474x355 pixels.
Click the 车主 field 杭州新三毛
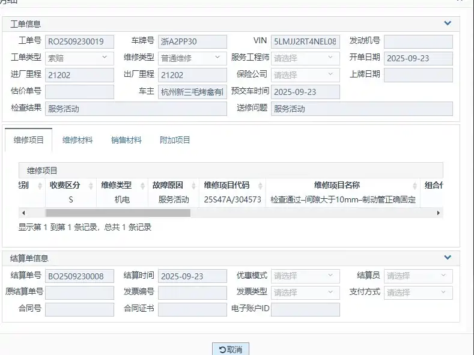point(192,91)
